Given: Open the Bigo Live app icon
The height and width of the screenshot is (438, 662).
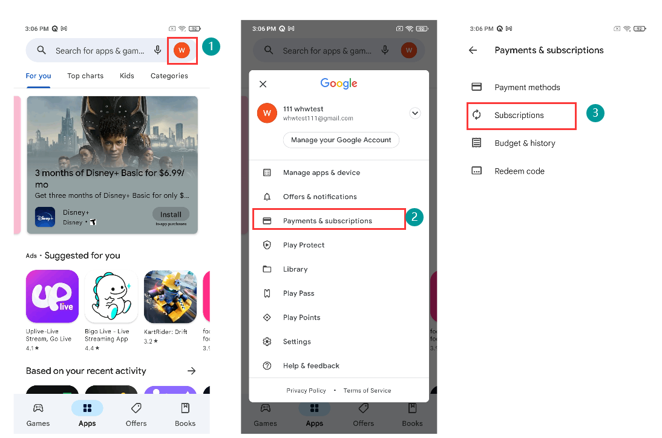Looking at the screenshot, I should (111, 296).
